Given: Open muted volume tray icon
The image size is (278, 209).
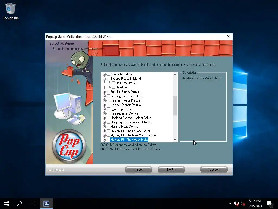Looking at the screenshot, I should pos(243,204).
